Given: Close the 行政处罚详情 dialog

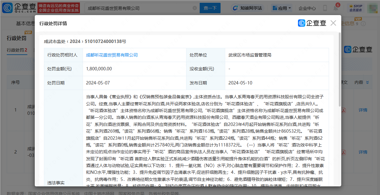Looking at the screenshot, I should (x=333, y=23).
